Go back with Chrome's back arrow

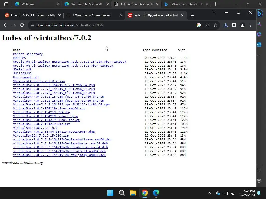tap(5, 25)
